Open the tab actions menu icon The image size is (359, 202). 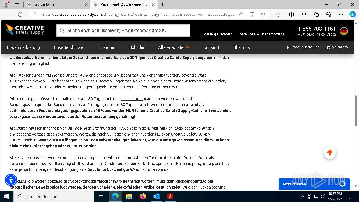point(17,4)
